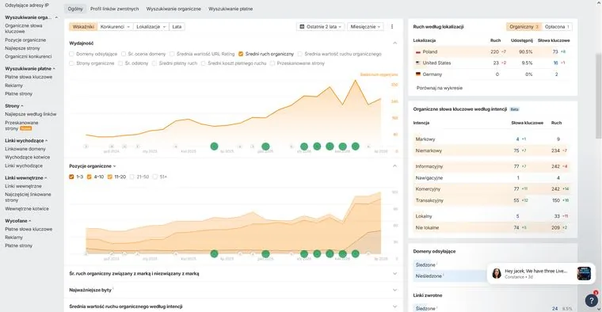Open Wewnętrzne kotwice sidebar link

tap(27, 209)
